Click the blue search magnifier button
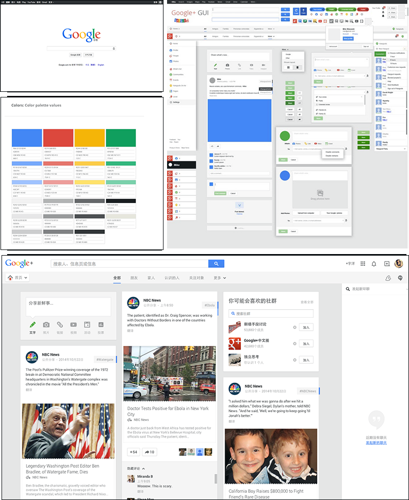This screenshot has width=409, height=500. [x=216, y=263]
